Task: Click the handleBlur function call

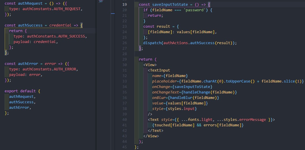Action: (x=181, y=98)
